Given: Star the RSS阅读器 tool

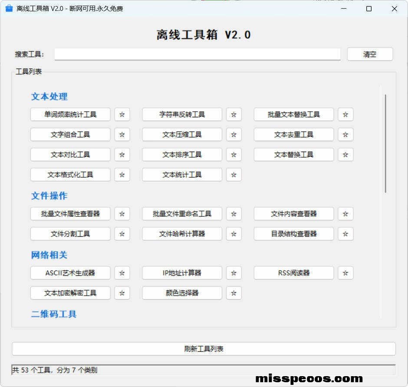Looking at the screenshot, I should 345,273.
